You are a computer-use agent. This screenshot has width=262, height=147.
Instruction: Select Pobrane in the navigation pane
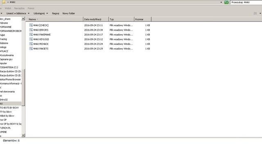click(4, 23)
